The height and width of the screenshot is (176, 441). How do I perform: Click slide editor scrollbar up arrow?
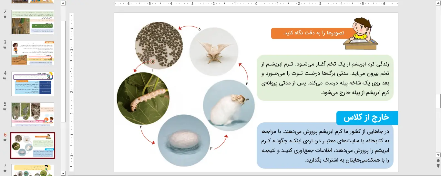tap(438, 4)
